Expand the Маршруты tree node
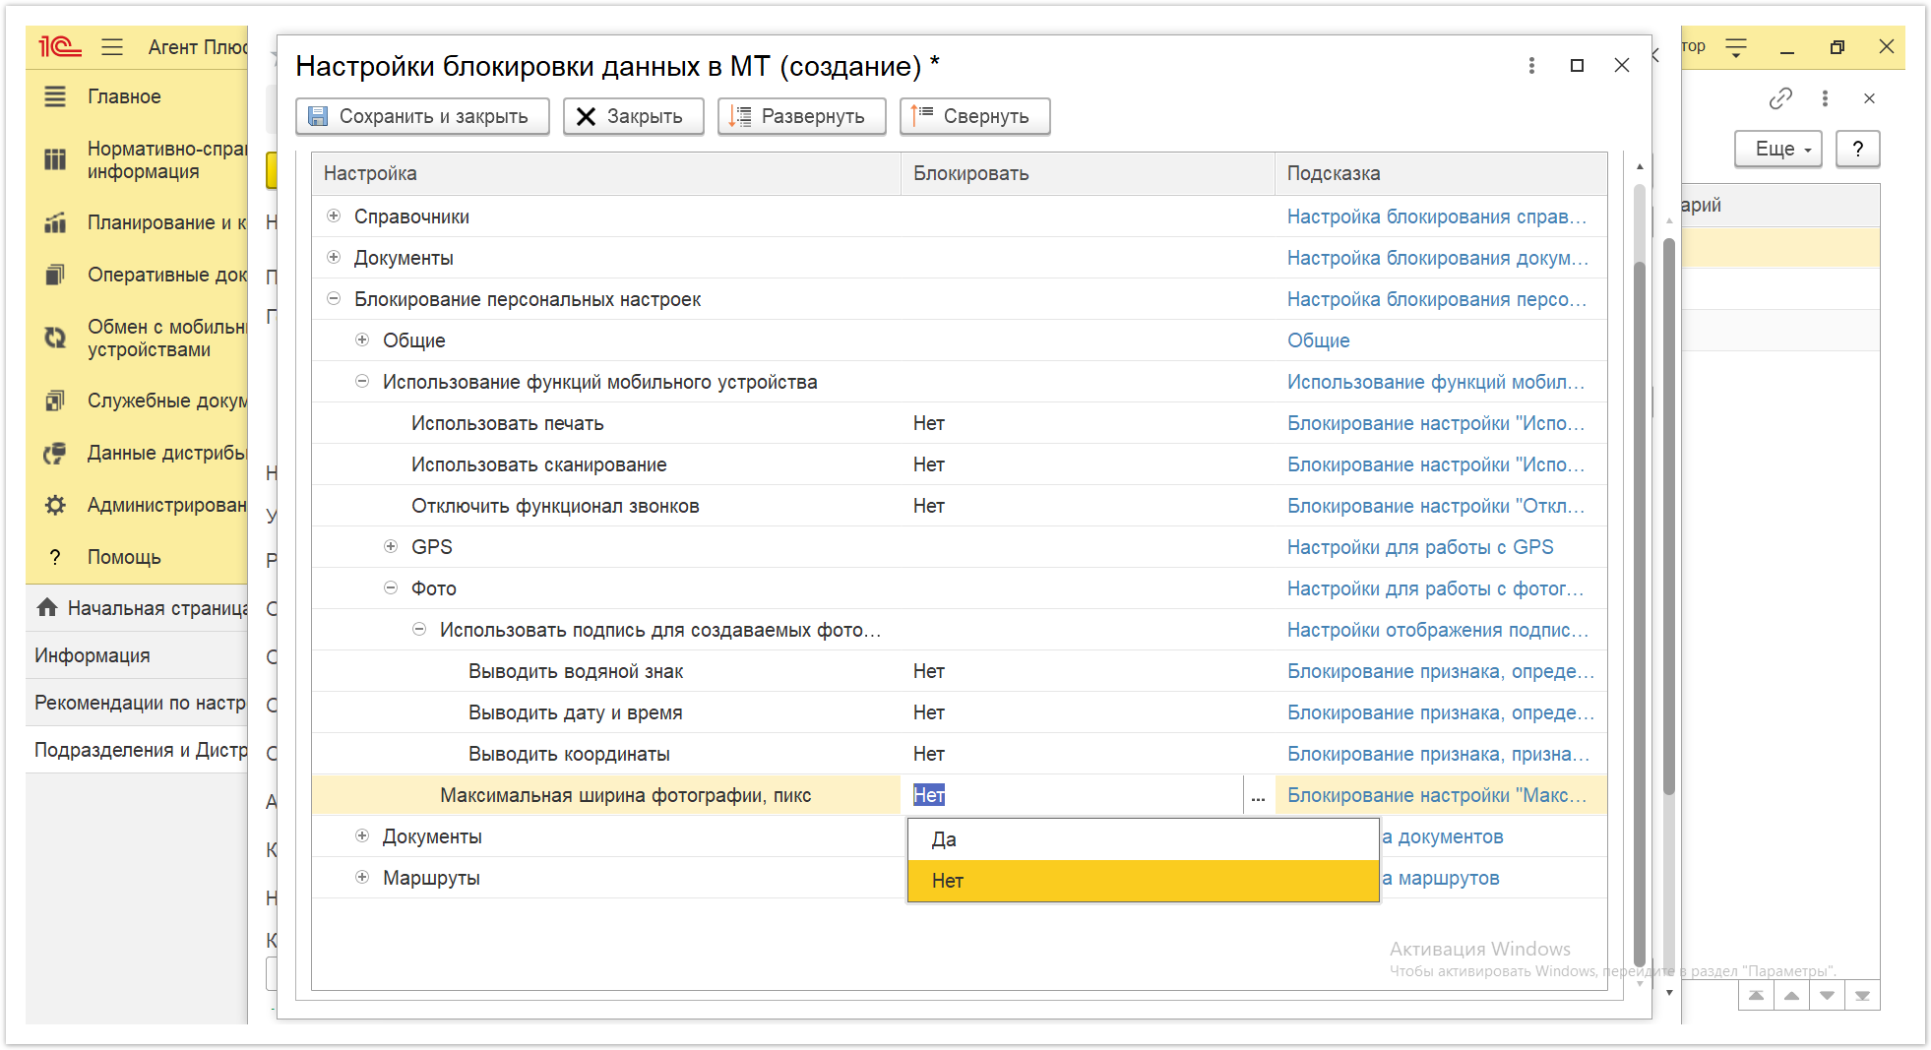1931x1050 pixels. (x=362, y=877)
